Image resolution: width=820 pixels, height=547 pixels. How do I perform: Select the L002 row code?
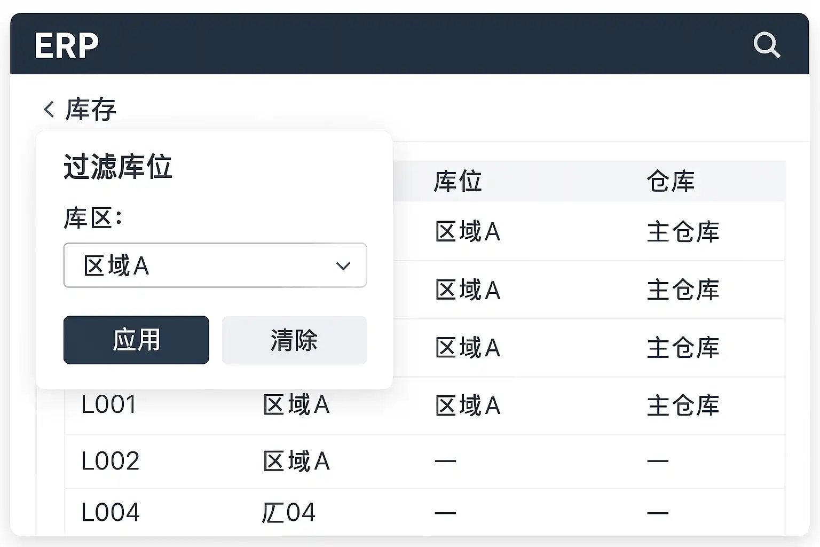110,461
